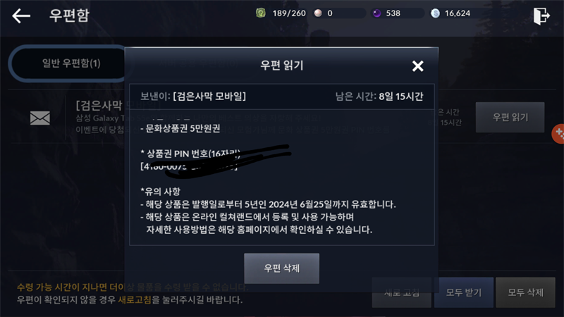The width and height of the screenshot is (564, 317).
Task: Click the 새로 고침 button
Action: tap(401, 292)
